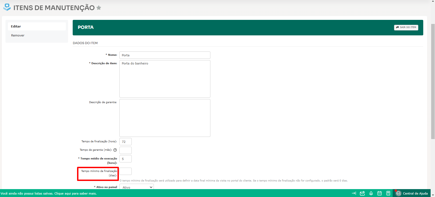Click the help question-mark icon beside Tempo de garantia
Viewport: 435px width, 197px height.
[115, 150]
